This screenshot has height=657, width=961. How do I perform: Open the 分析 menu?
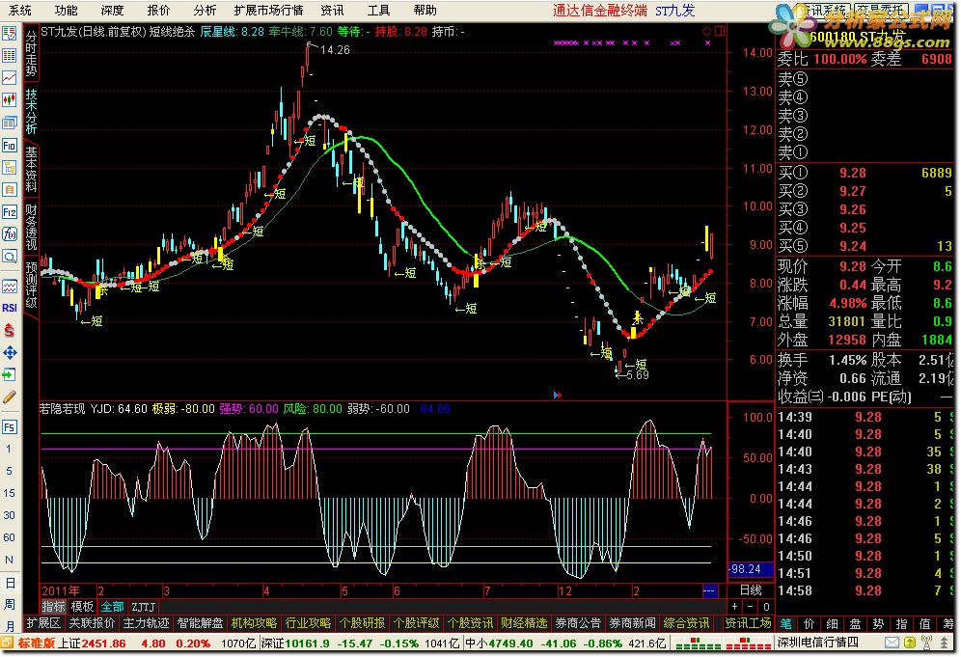(x=205, y=11)
